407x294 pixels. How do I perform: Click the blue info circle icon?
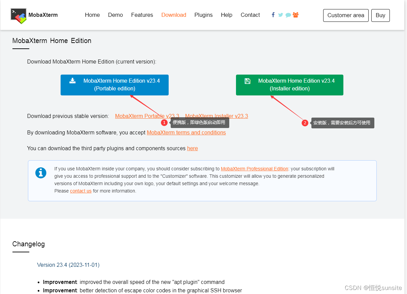(41, 173)
